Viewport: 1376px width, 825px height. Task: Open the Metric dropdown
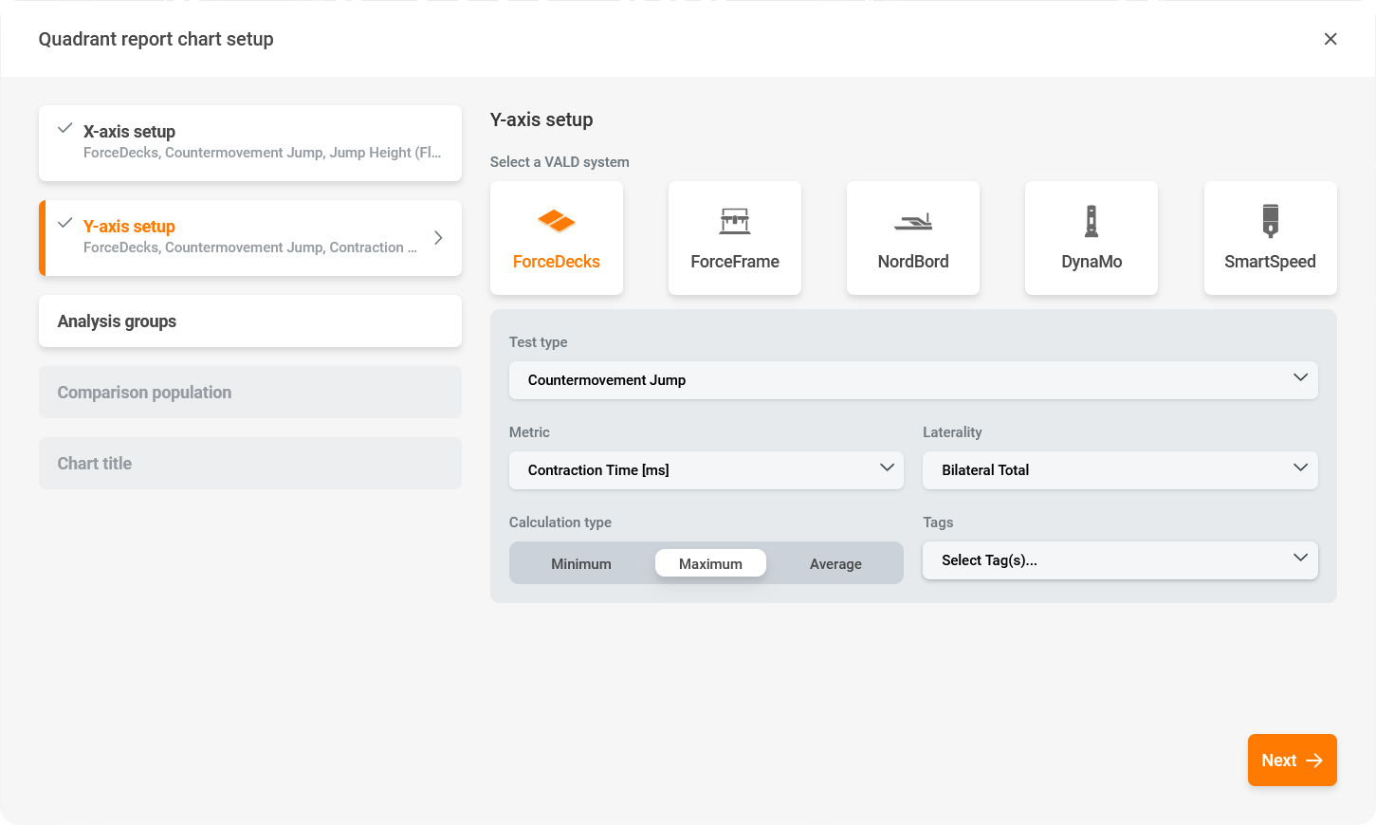pos(706,470)
